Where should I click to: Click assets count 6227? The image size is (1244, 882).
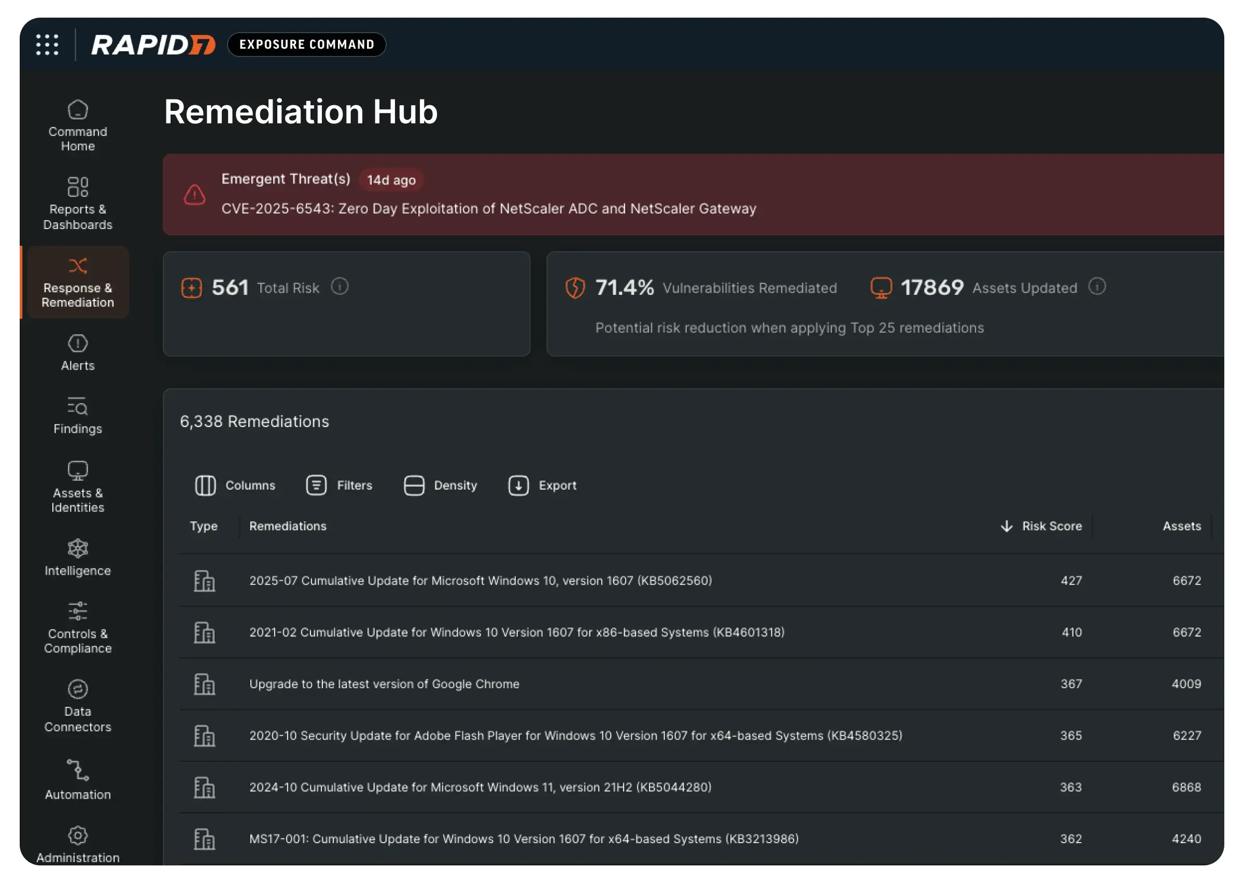[1186, 735]
